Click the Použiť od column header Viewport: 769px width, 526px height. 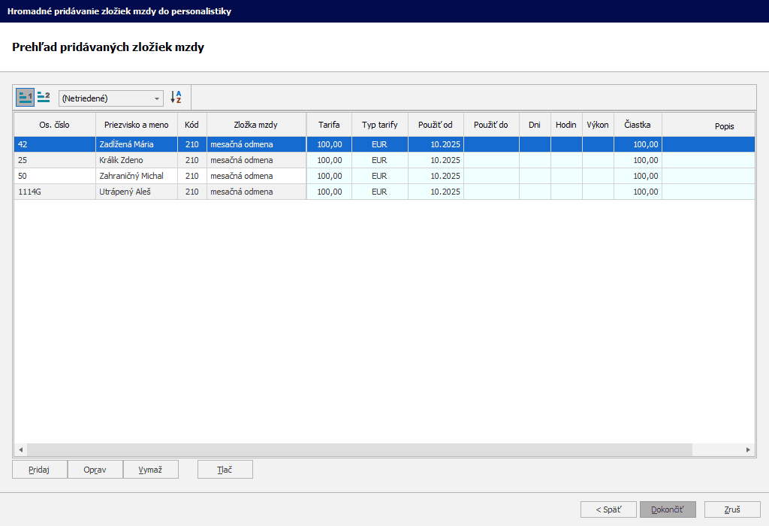click(x=436, y=125)
